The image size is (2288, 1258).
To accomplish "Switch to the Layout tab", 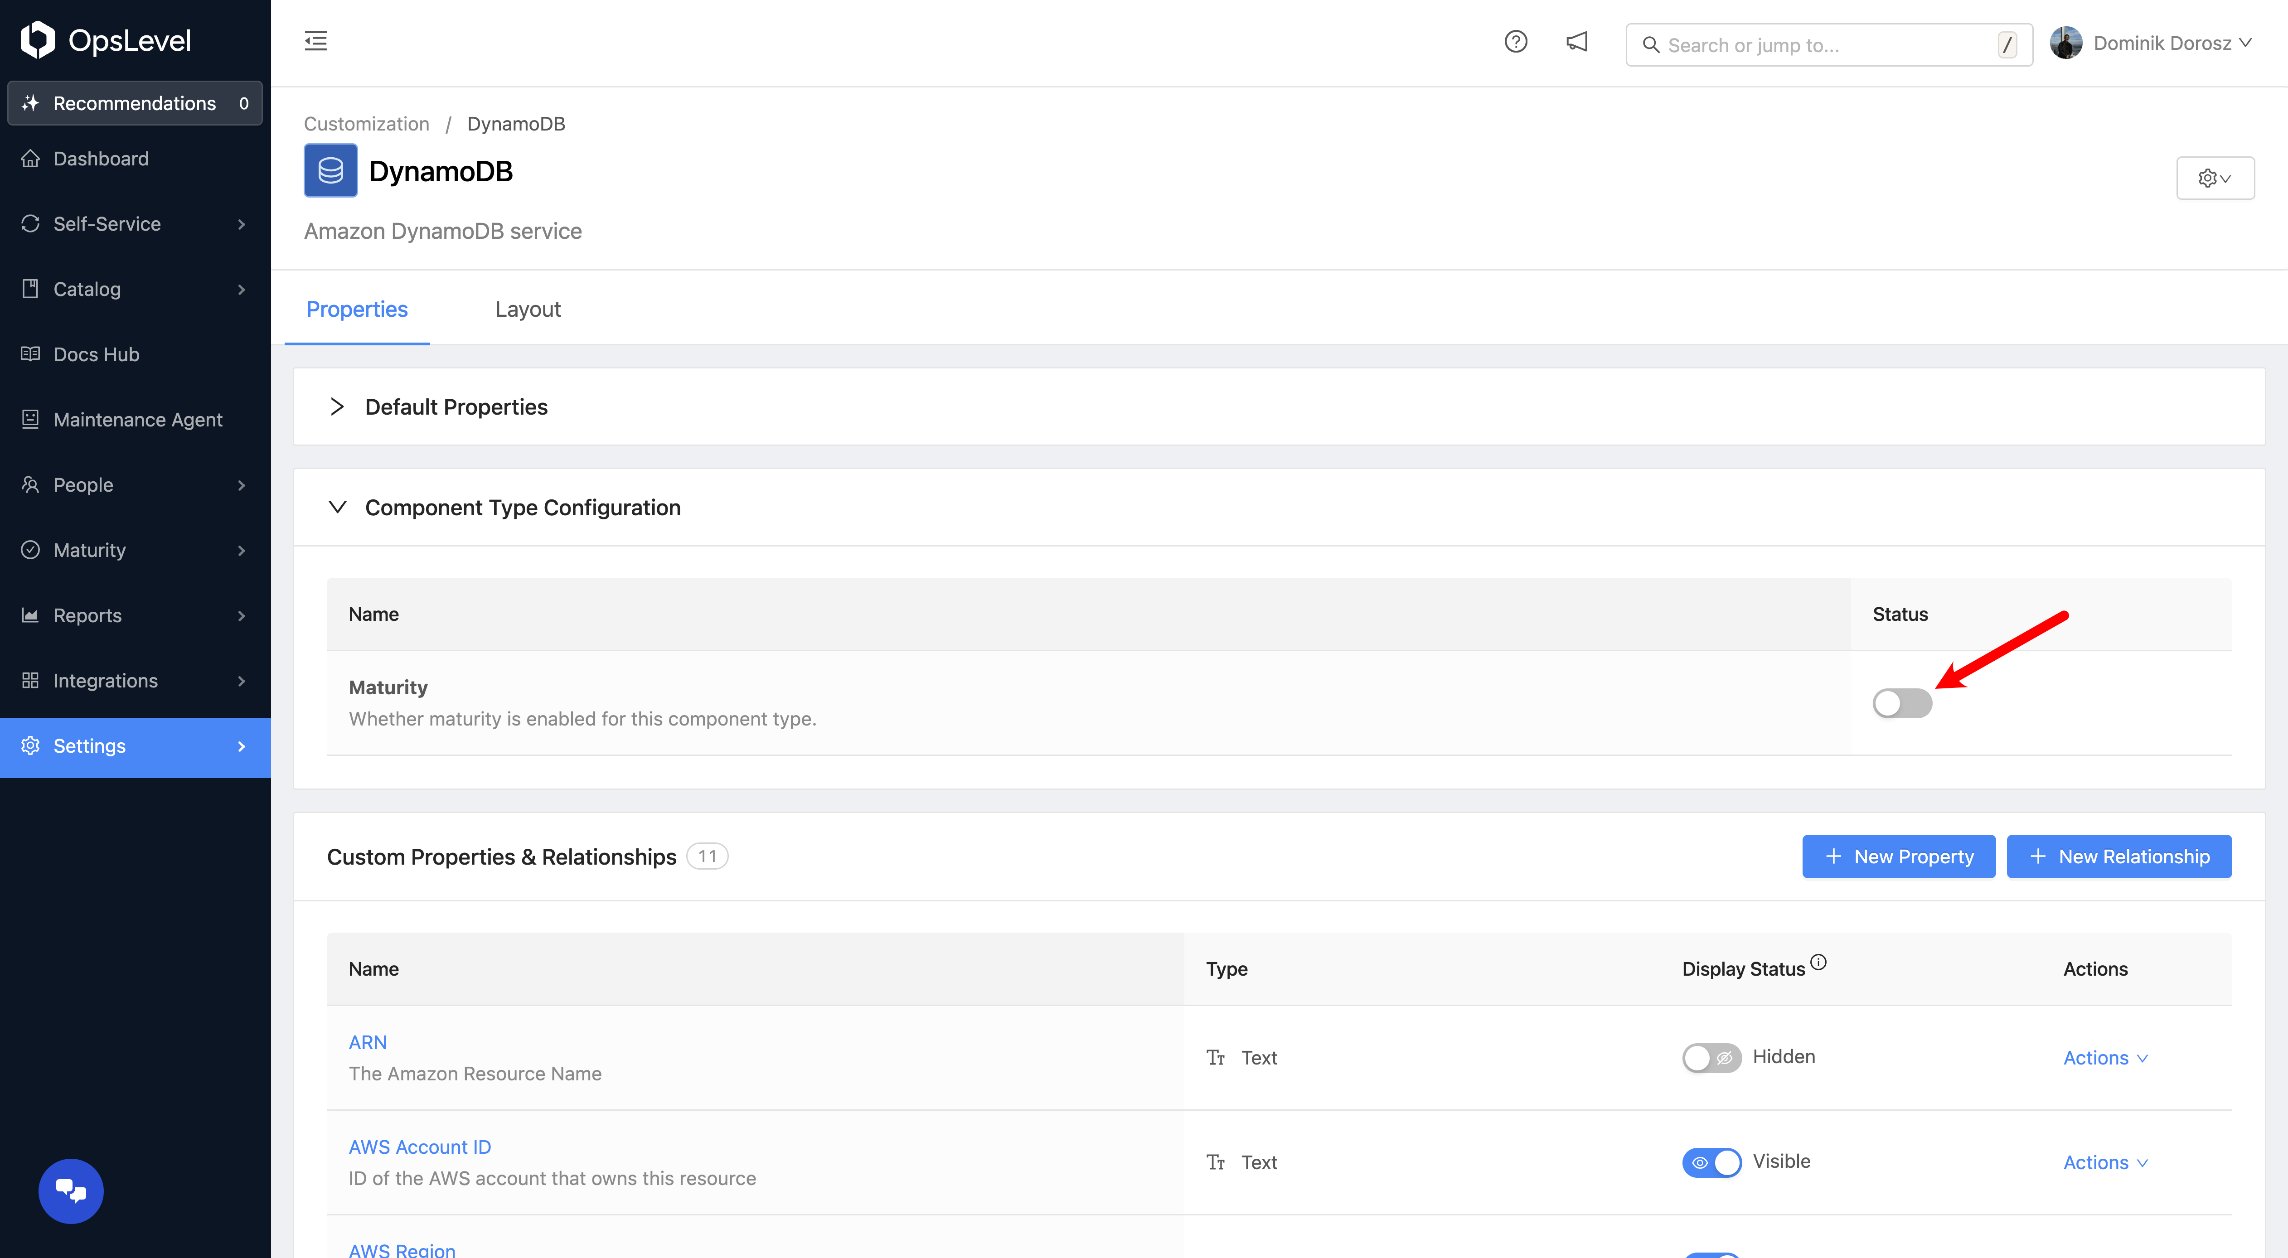I will click(528, 309).
